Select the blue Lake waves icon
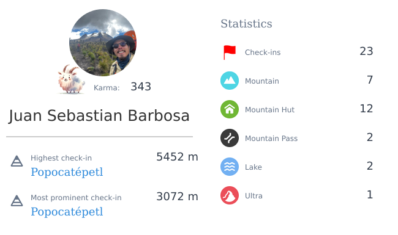Image resolution: width=398 pixels, height=235 pixels. (x=230, y=167)
